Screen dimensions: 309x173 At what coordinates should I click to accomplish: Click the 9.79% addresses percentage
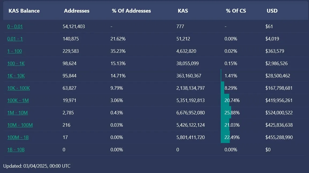[x=117, y=88]
